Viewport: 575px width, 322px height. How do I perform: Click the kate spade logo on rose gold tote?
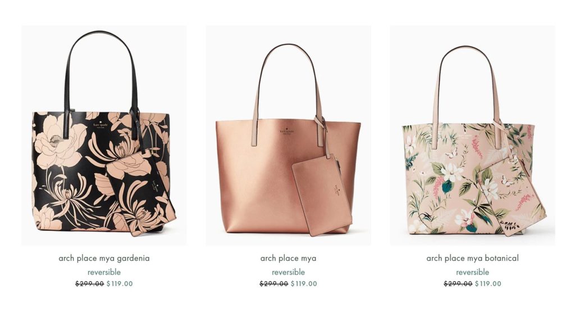(287, 130)
